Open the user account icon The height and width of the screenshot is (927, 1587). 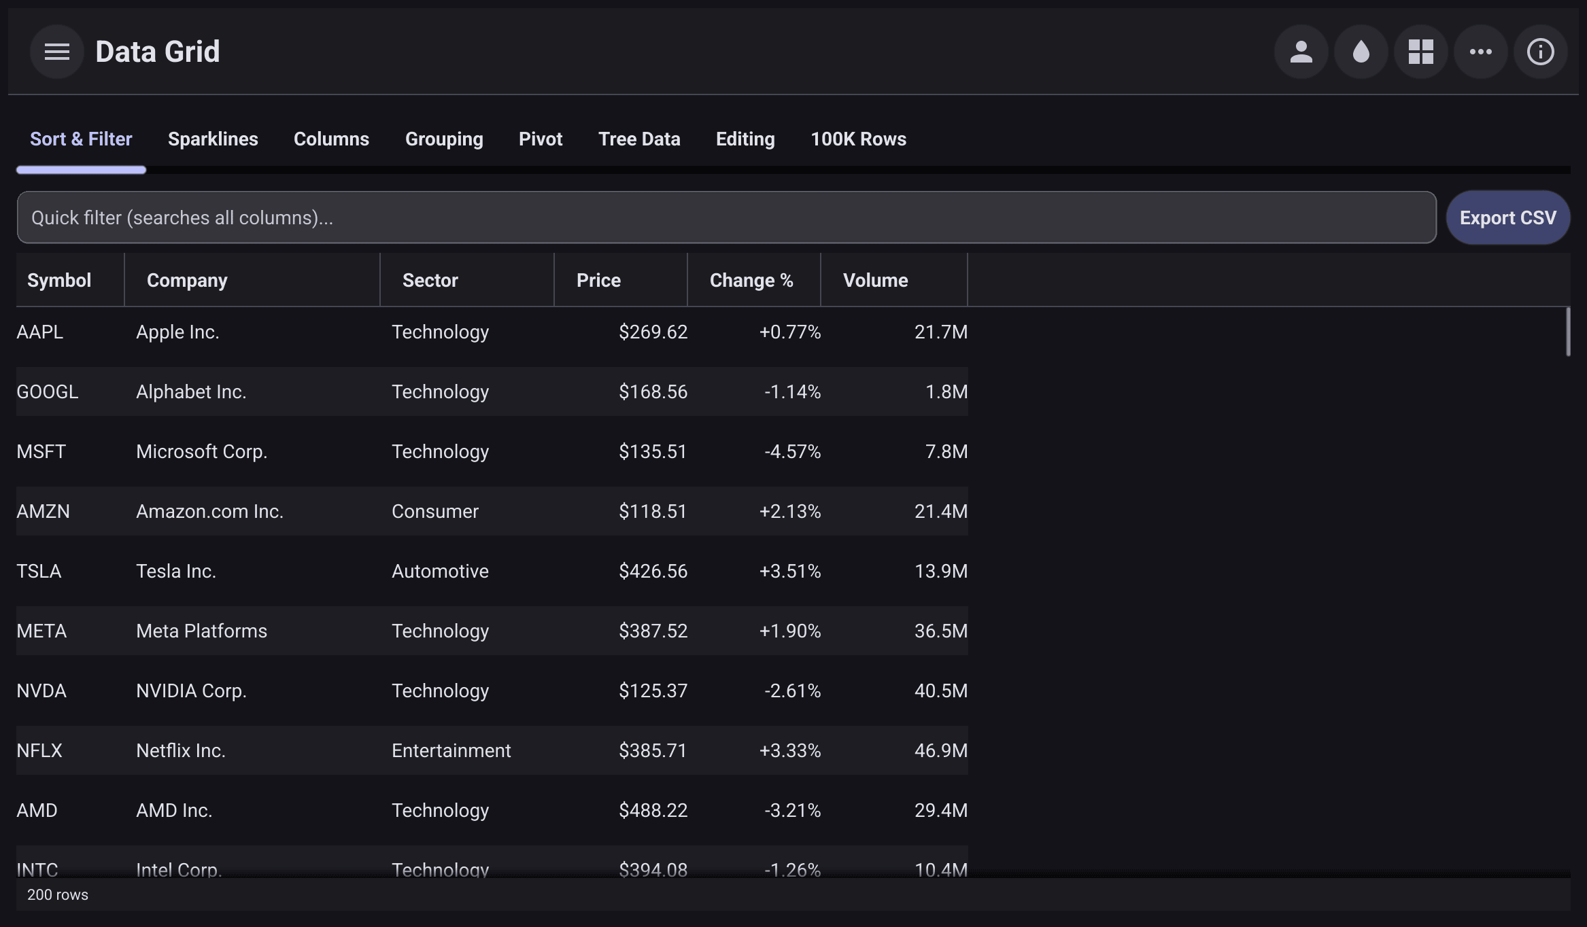1301,52
